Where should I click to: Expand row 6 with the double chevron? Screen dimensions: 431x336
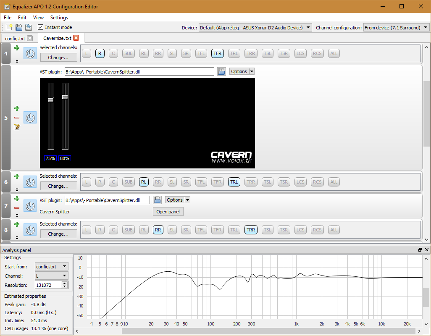point(17,189)
